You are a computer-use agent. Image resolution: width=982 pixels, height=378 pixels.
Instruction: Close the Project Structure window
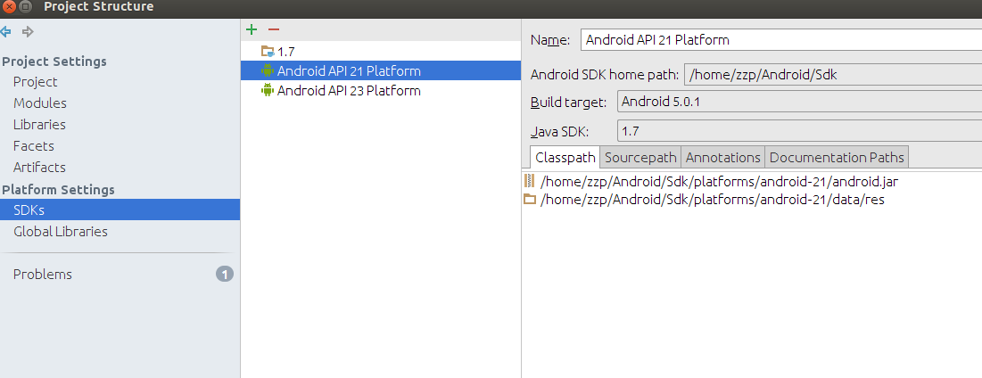click(x=9, y=7)
